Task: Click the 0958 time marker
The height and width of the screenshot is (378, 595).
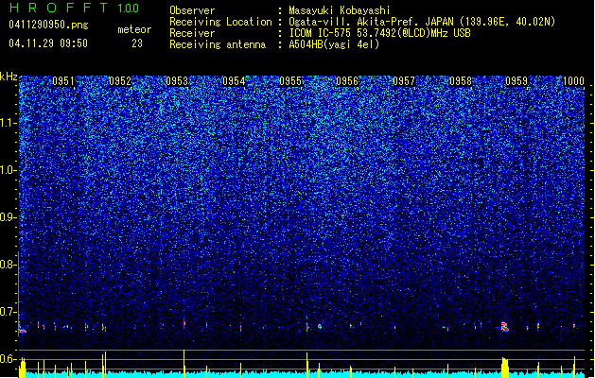Action: tap(461, 80)
